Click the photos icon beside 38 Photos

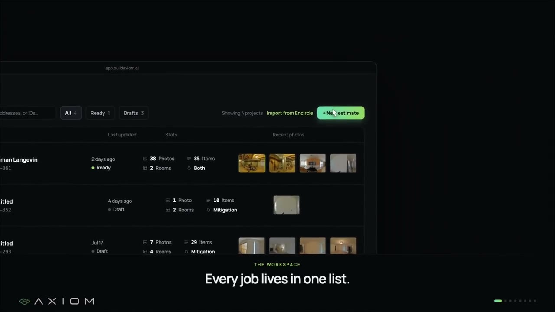click(x=145, y=159)
